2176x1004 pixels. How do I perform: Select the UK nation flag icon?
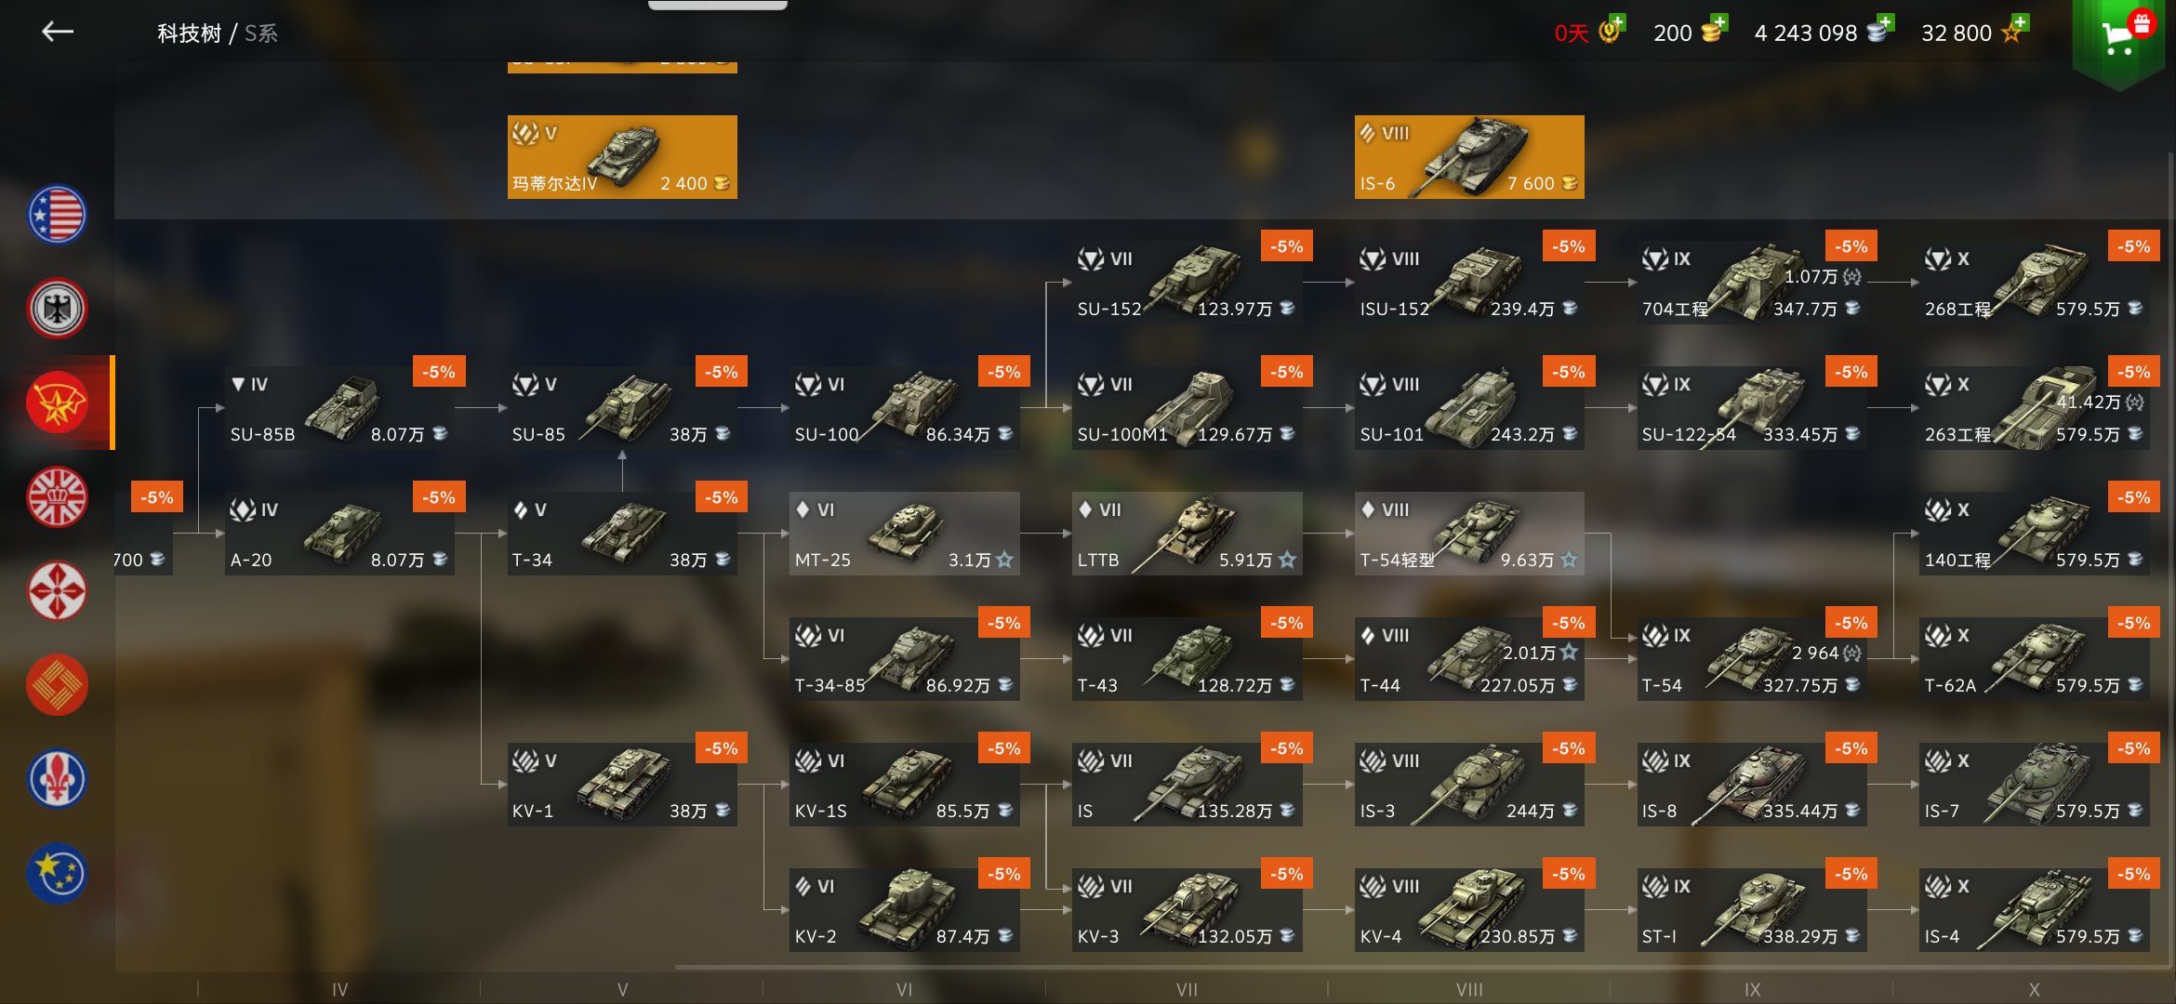point(58,496)
